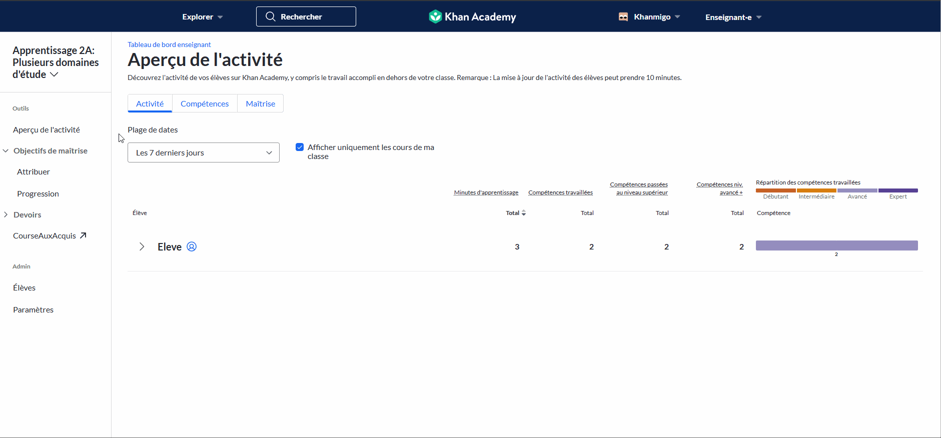
Task: Click CourseAuxAcquis external link arrow icon
Action: (x=83, y=235)
